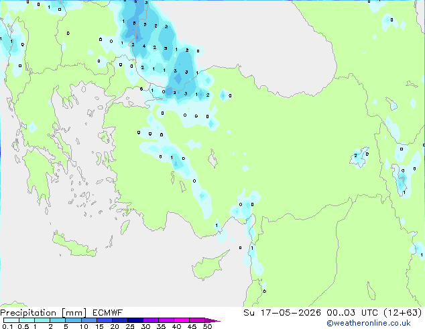Open the weatheronline.co.uk copyright link
The width and height of the screenshot is (425, 329).
[x=369, y=323]
